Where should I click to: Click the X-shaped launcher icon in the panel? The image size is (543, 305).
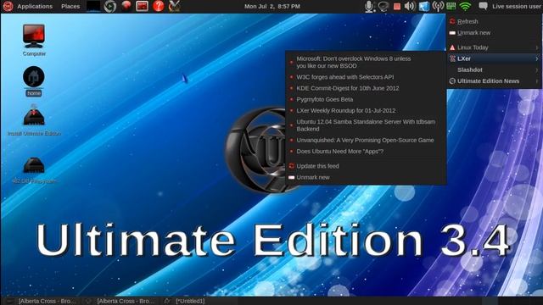pos(175,6)
